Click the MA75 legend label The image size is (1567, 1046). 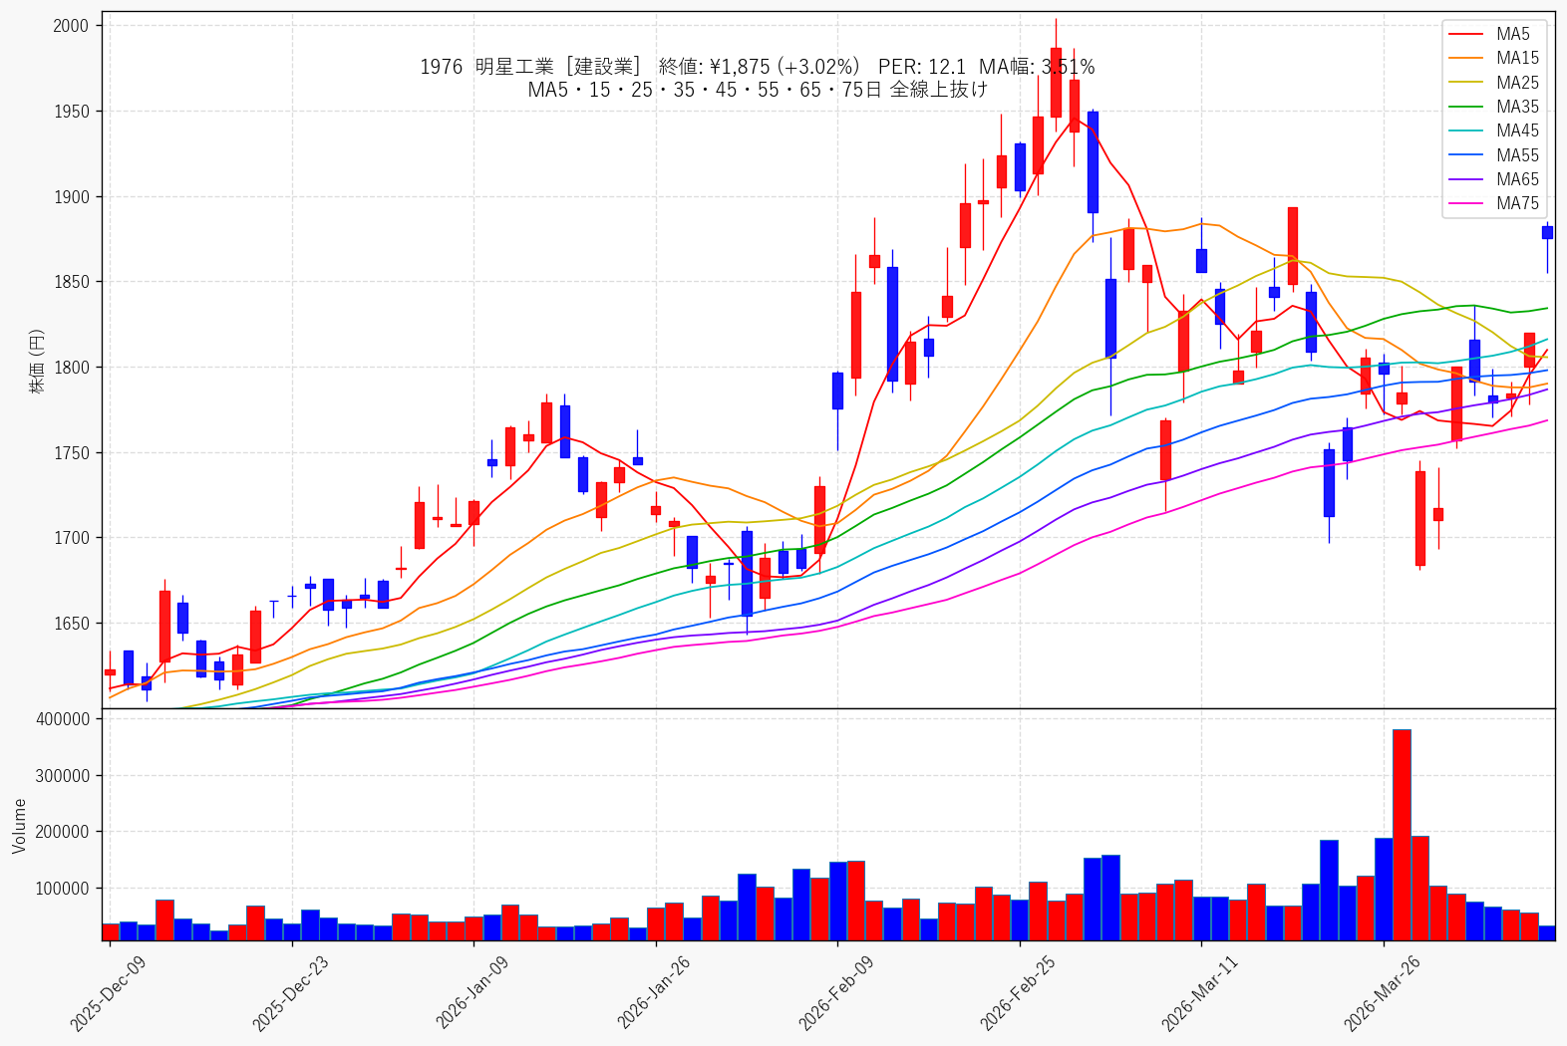pos(1517,203)
